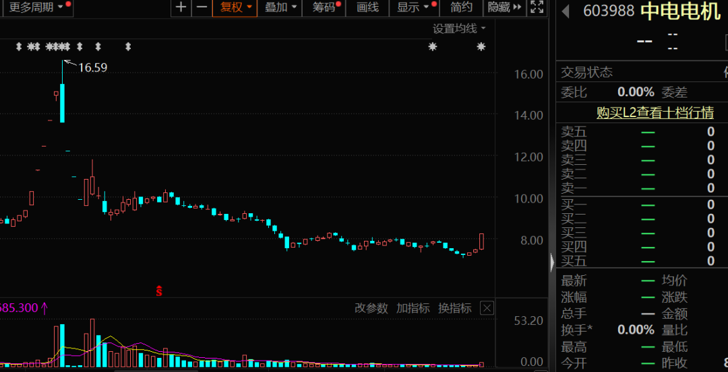Image resolution: width=728 pixels, height=372 pixels.
Task: Collapse right panel using splitter arrow
Action: coord(553,262)
